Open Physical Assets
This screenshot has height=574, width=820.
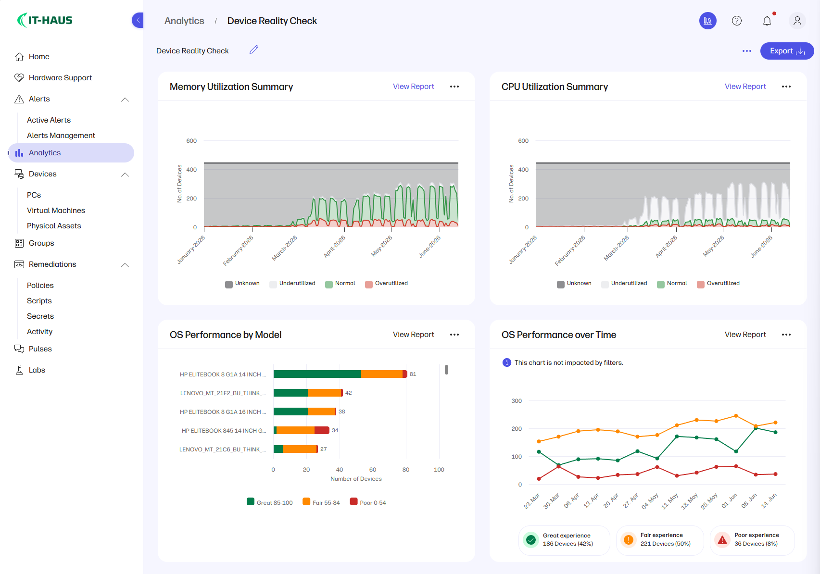pos(54,226)
